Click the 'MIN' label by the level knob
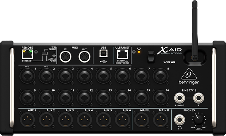 coord(193,128)
